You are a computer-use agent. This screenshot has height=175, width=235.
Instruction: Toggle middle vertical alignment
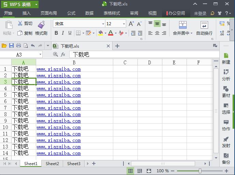tap(157, 23)
